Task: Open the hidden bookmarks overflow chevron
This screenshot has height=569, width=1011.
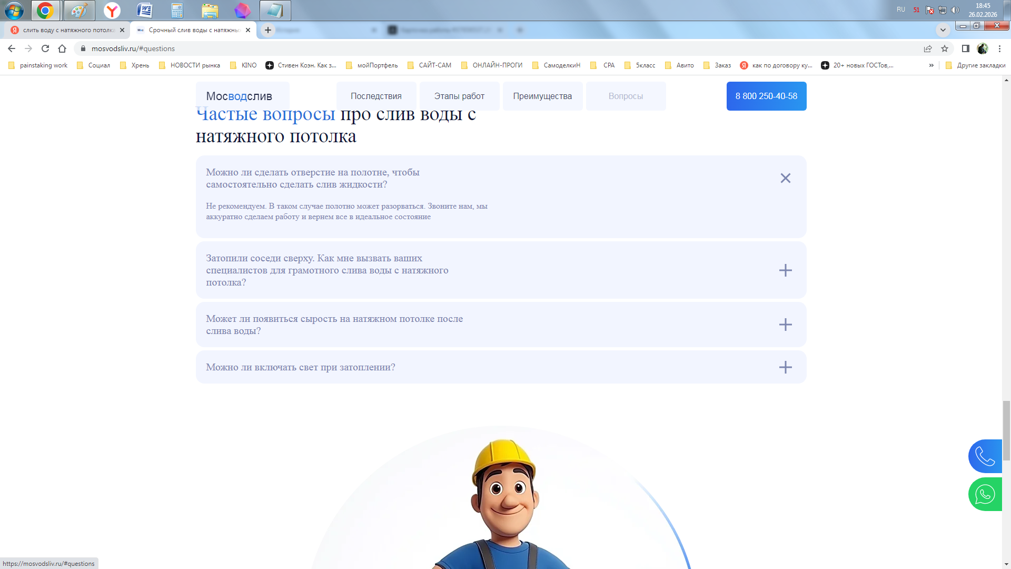Action: (x=931, y=65)
